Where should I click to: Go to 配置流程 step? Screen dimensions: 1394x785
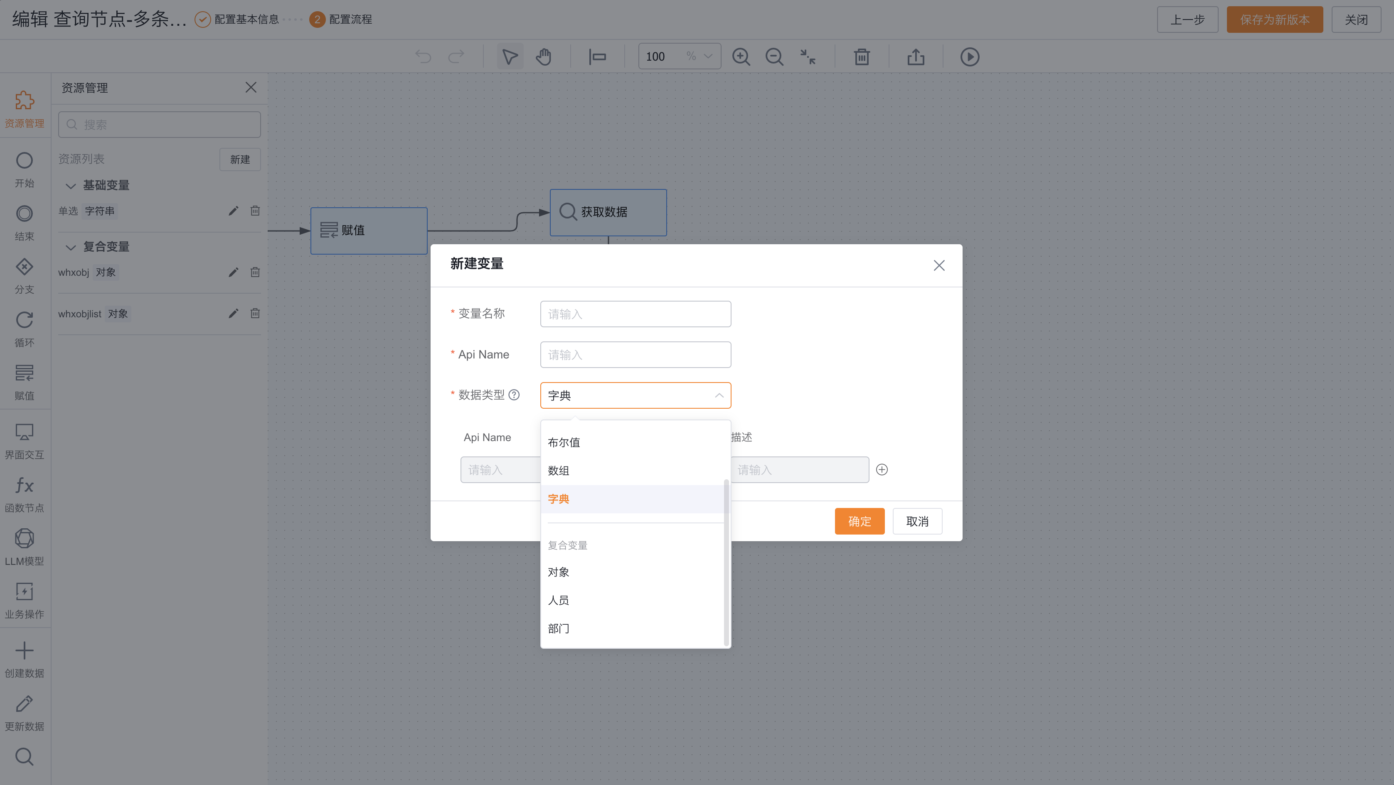pos(340,20)
